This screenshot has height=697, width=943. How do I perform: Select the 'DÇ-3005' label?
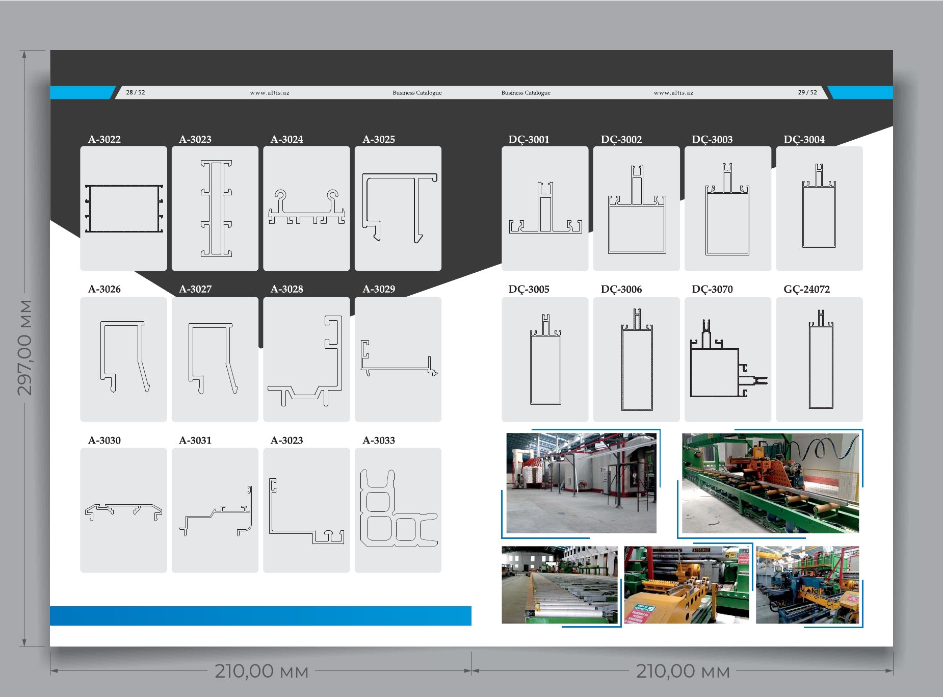point(529,290)
